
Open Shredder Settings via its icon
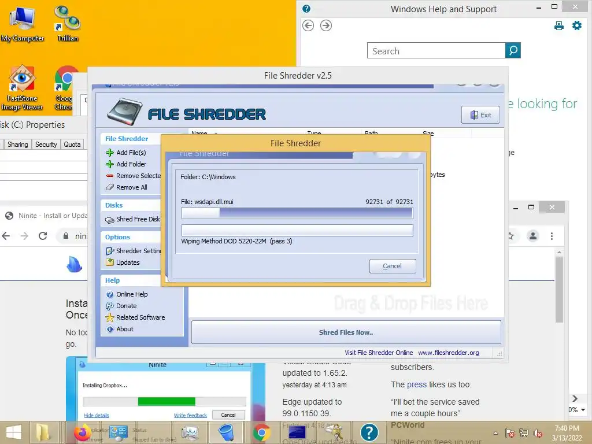pos(110,251)
